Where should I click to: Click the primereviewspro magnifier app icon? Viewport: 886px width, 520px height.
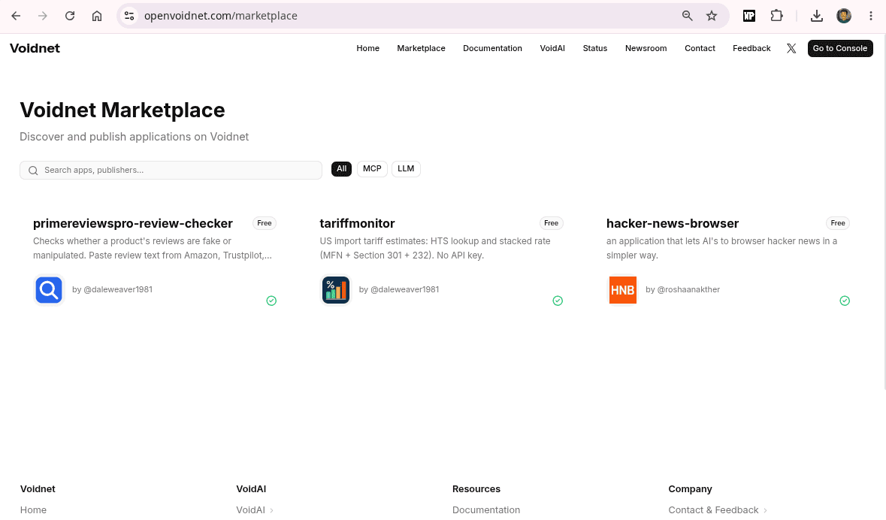[x=49, y=290]
